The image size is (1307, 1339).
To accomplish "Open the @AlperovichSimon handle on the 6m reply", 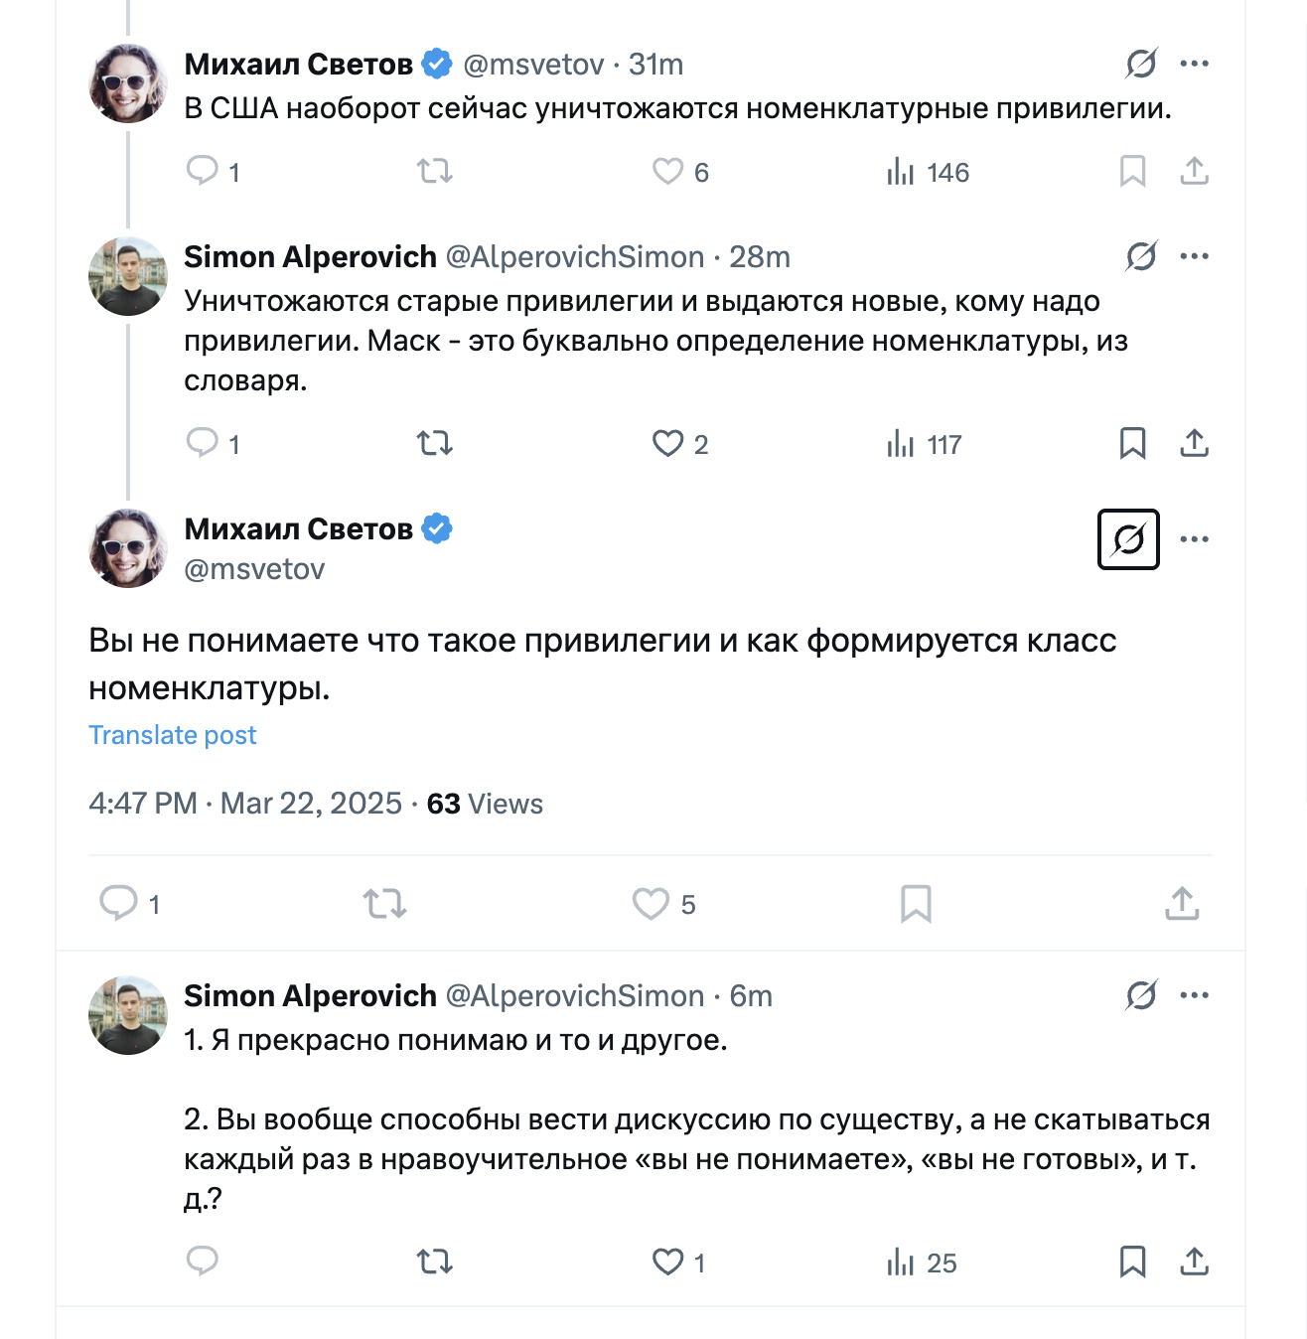I will [574, 995].
